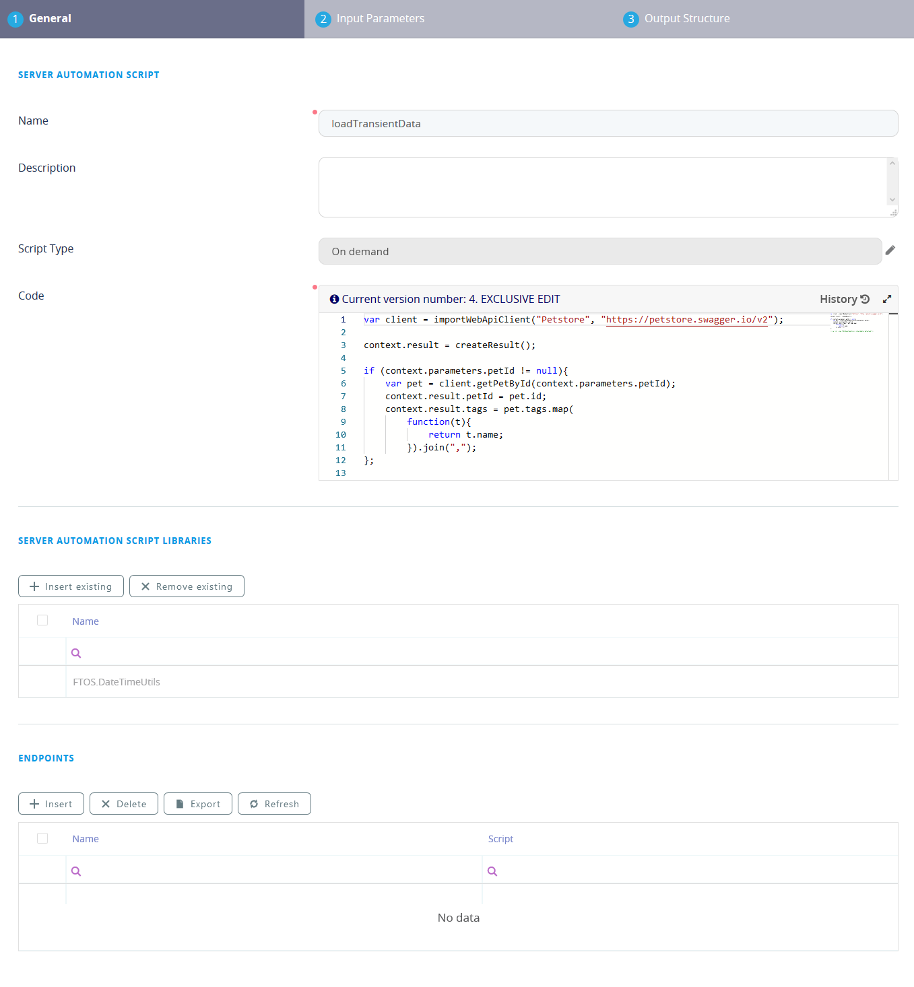Click search icon in endpoints Name filter
The image size is (914, 987).
click(76, 871)
